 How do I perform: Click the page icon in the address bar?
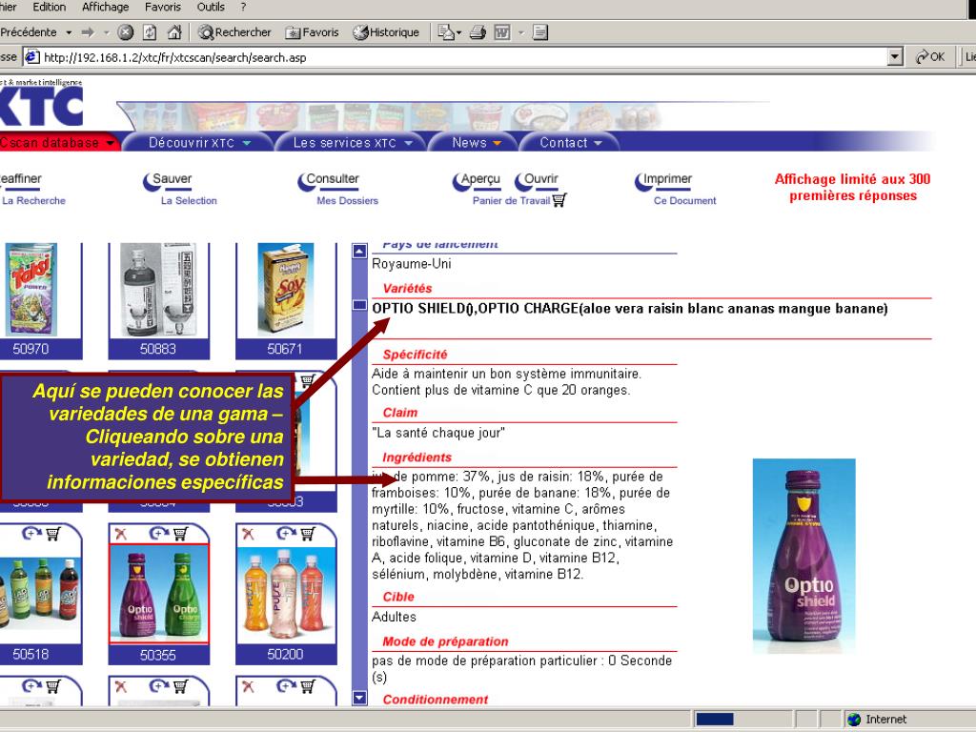(32, 57)
